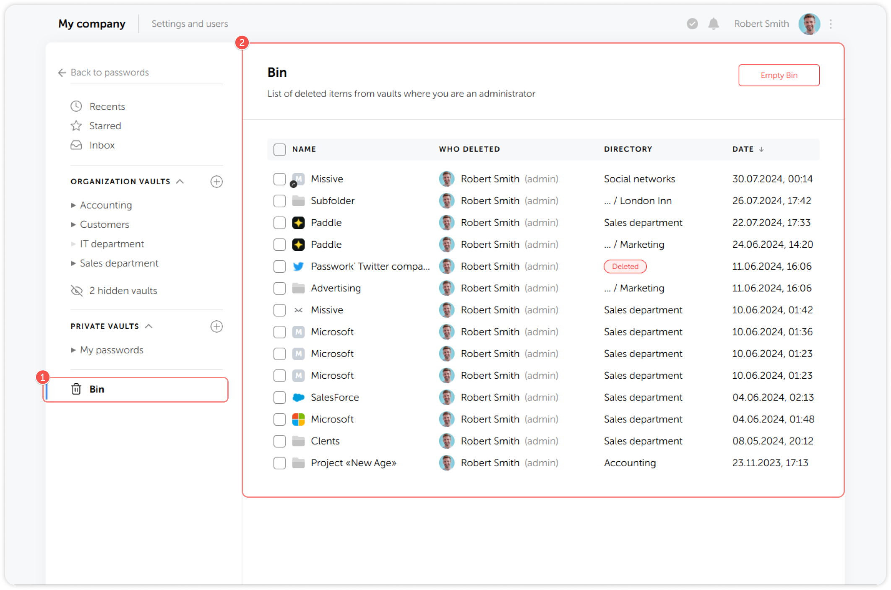Check the select-all checkbox in the table header
Viewport: 891px width, 590px height.
click(x=279, y=149)
